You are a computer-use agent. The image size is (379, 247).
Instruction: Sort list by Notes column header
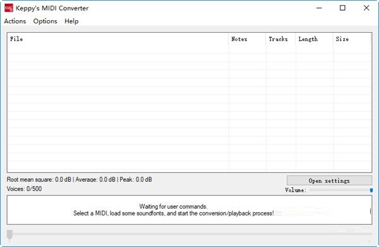tap(247, 39)
